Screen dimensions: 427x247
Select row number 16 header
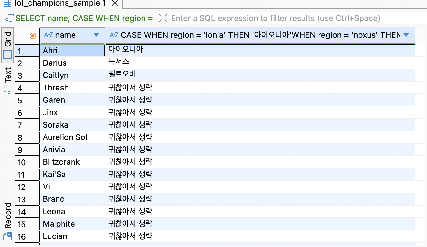pos(27,236)
